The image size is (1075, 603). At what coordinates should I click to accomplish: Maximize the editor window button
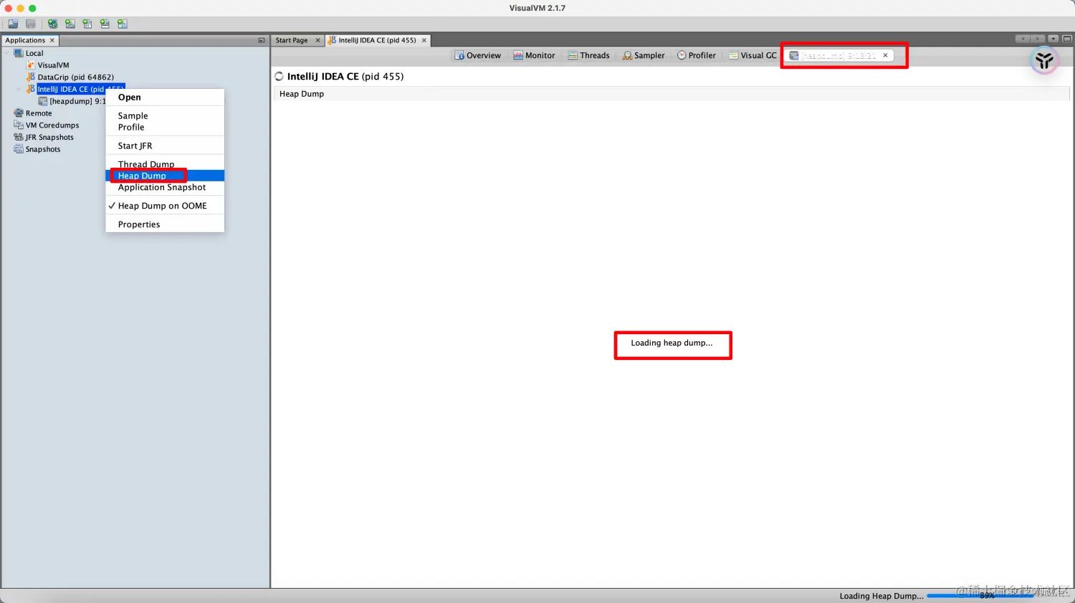[x=1066, y=39]
